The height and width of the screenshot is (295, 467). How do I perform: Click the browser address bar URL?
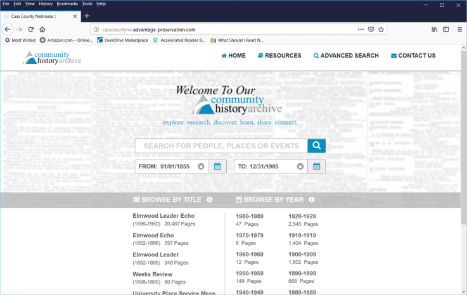(x=149, y=30)
